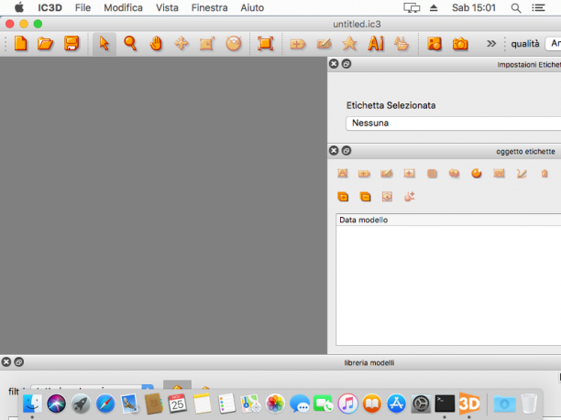
Task: Open the Modifica menu
Action: pos(123,7)
